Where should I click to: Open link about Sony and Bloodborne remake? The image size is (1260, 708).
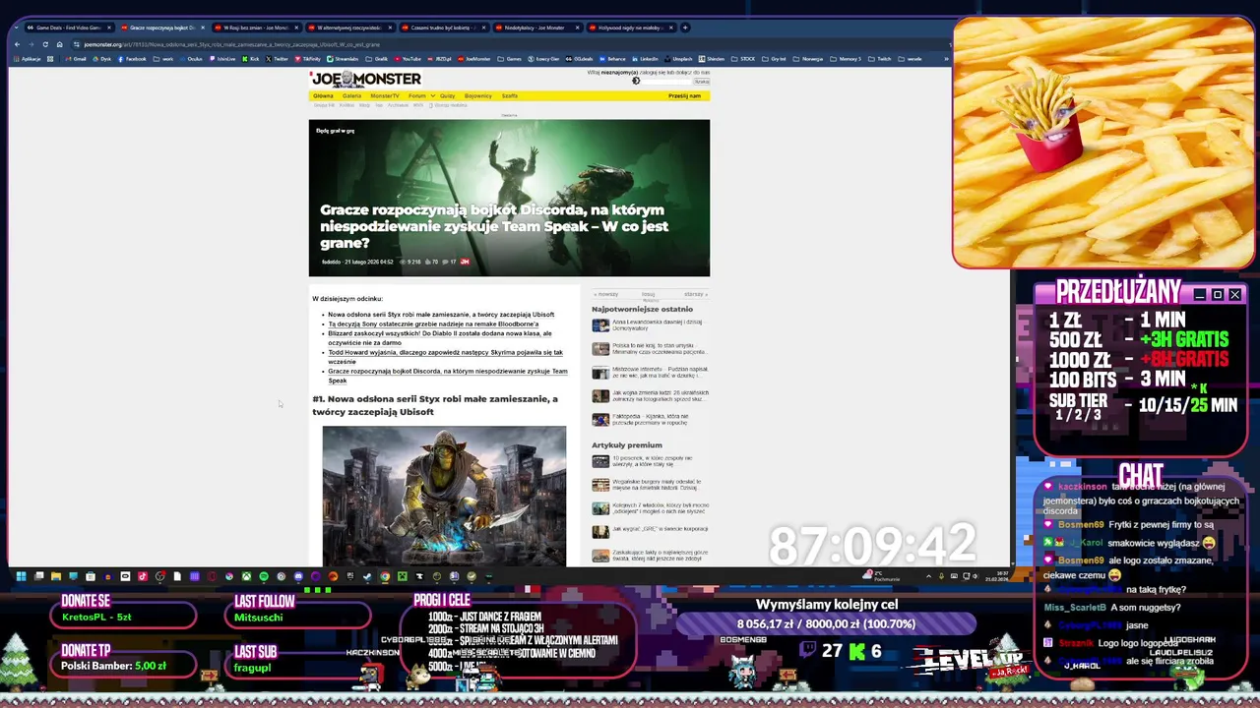[x=433, y=324]
